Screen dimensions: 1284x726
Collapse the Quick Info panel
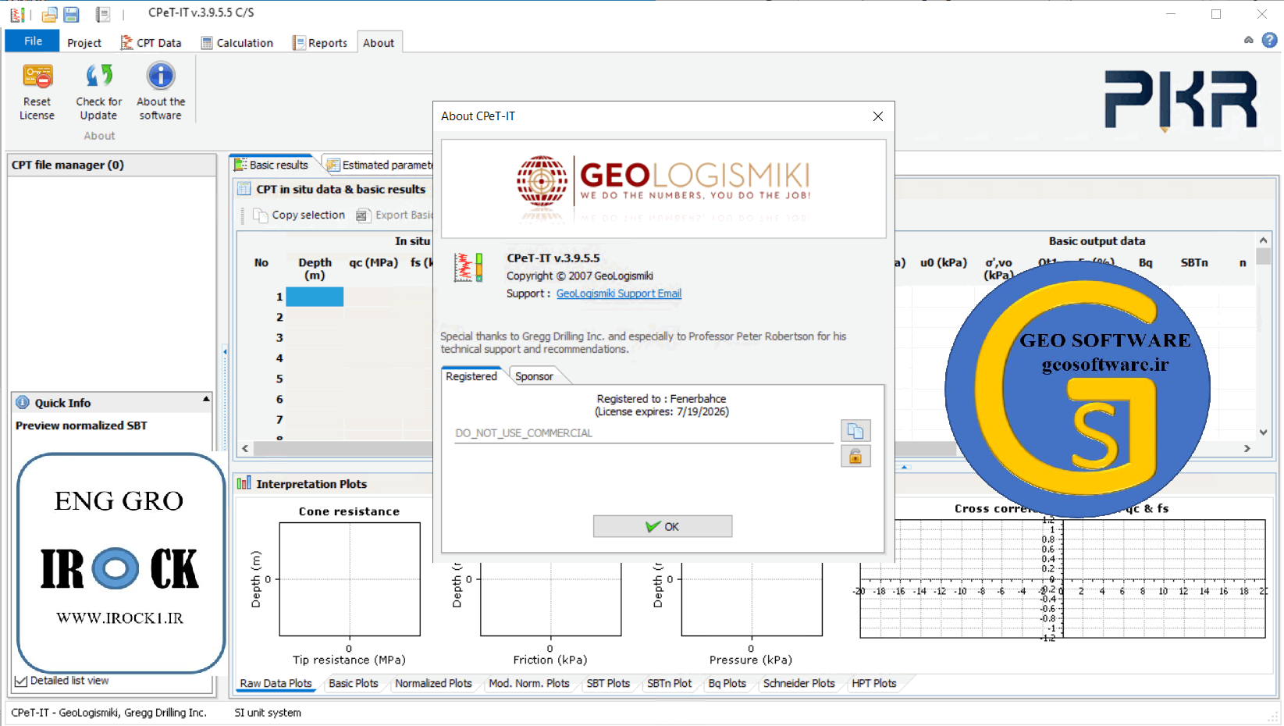pos(206,399)
